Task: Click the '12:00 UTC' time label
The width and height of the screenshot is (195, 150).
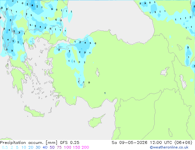Action: 161,143
